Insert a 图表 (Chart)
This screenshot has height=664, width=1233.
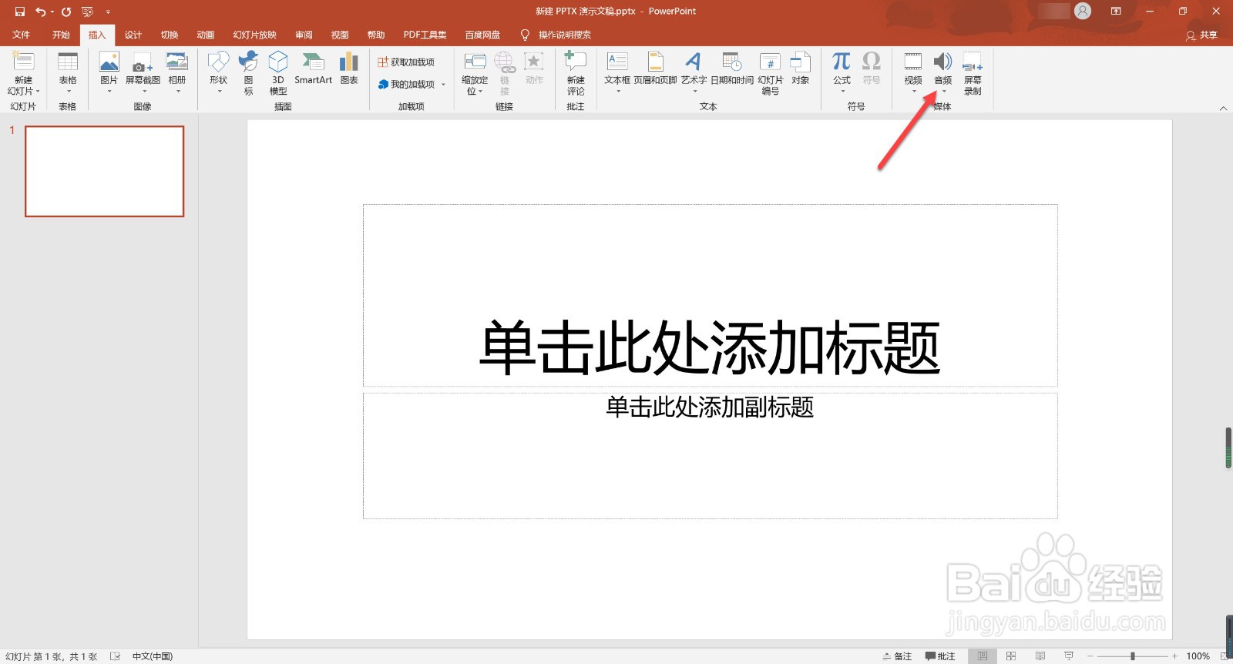349,68
